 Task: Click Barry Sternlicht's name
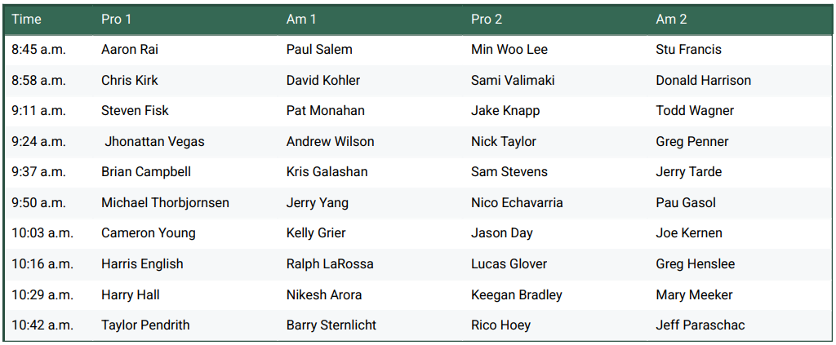331,325
